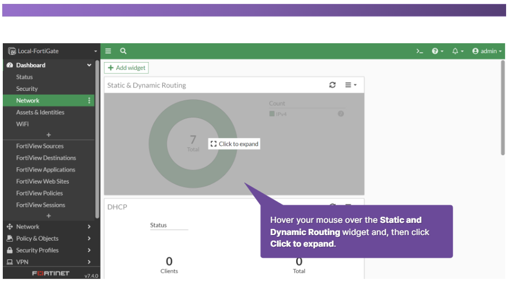The image size is (510, 291).
Task: Open the search magnifier icon
Action: (123, 51)
